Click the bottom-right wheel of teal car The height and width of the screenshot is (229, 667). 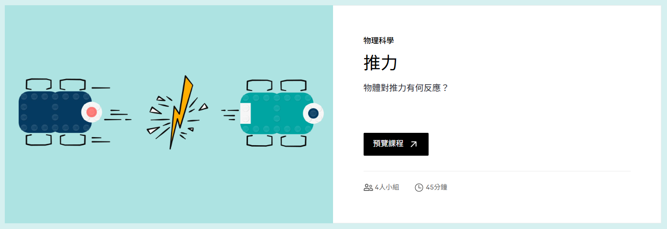tap(293, 141)
